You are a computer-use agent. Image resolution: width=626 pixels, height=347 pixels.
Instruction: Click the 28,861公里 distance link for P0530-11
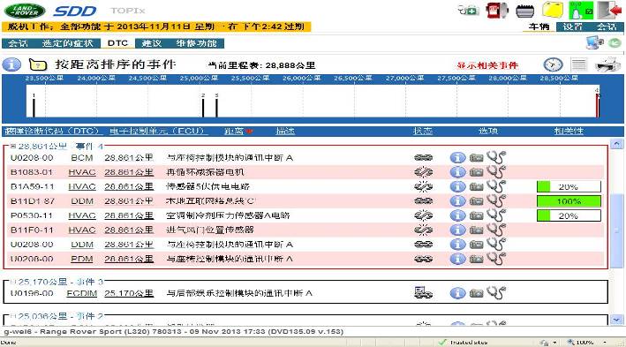pyautogui.click(x=129, y=215)
